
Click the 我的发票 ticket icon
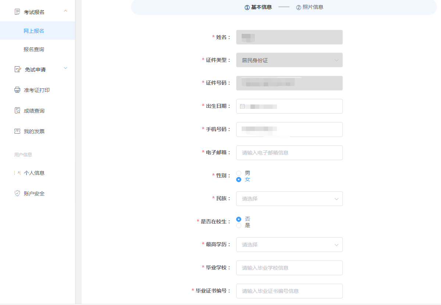pyautogui.click(x=17, y=131)
